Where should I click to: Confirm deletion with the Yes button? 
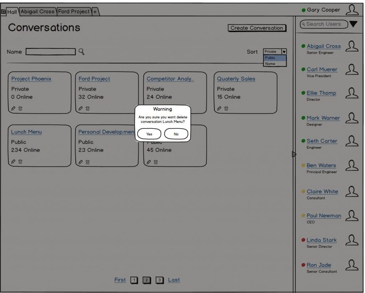(149, 134)
